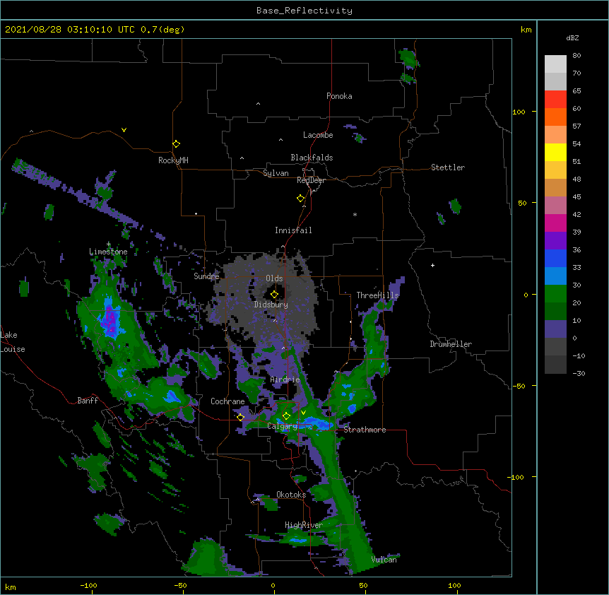Click the yellow V marker northeast of Calgary
The width and height of the screenshot is (609, 595).
[x=303, y=413]
